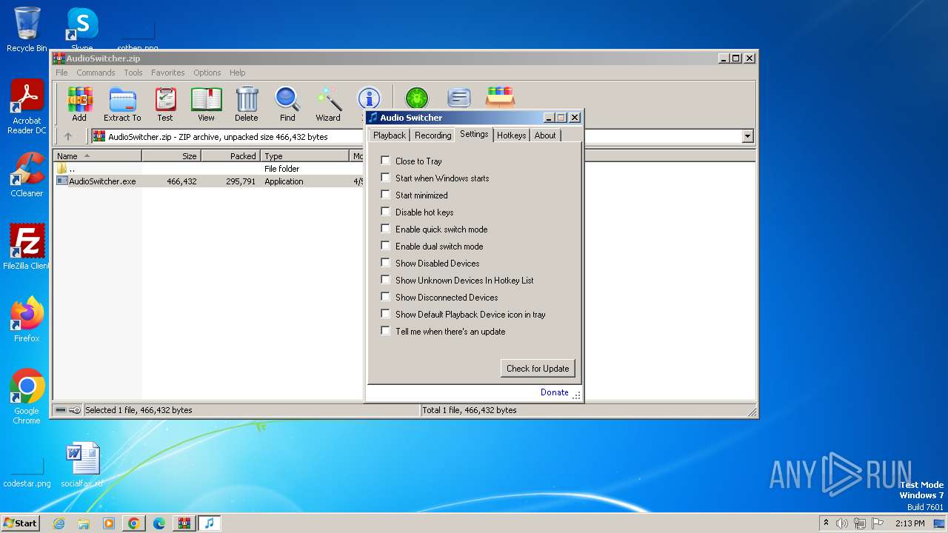The image size is (948, 533).
Task: Open the Recycle Bin desktop icon
Action: pyautogui.click(x=27, y=30)
